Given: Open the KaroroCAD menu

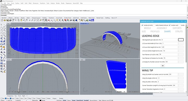Looking at the screenshot, I should [x=76, y=3].
